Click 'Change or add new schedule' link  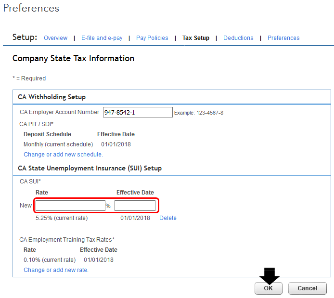pos(63,155)
